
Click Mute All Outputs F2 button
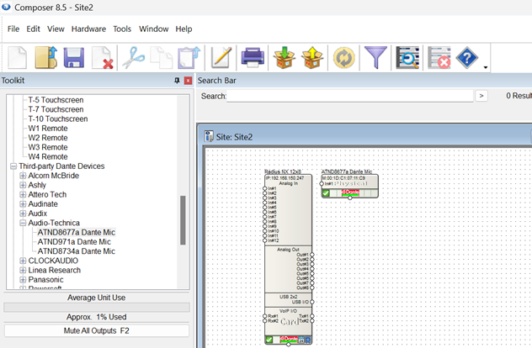[x=96, y=331]
